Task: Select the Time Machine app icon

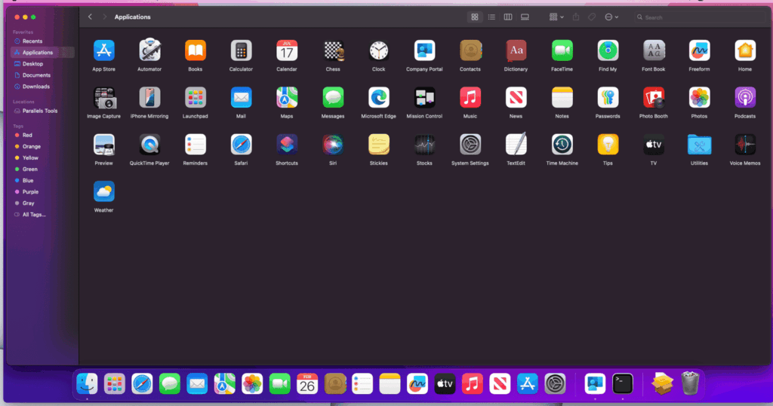Action: [562, 145]
